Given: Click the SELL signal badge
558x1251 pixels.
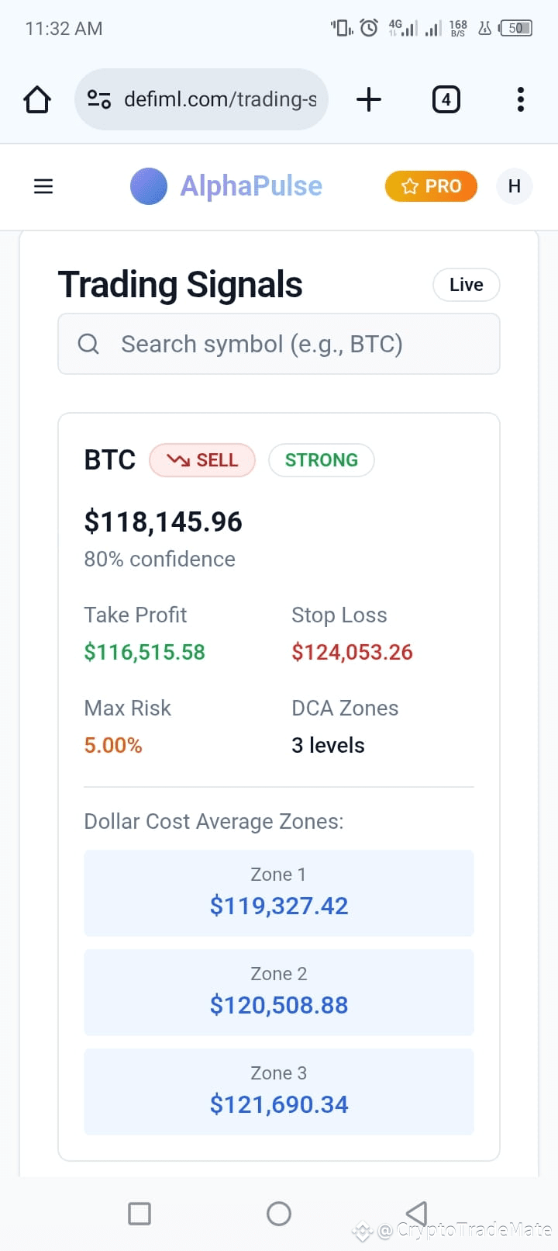Looking at the screenshot, I should [202, 460].
